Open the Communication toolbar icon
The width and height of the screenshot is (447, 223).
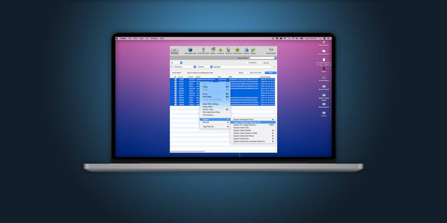click(203, 51)
